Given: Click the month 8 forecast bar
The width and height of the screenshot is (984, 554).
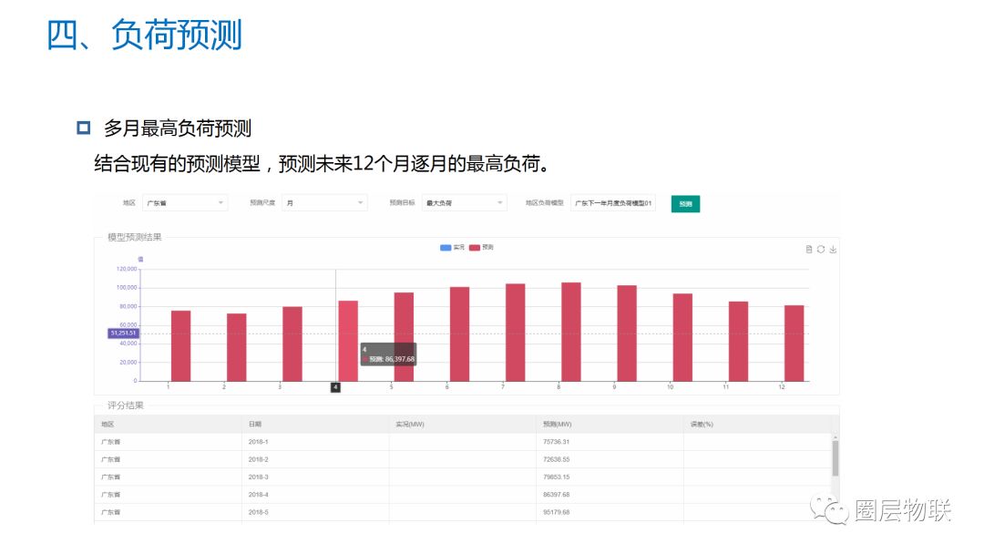Looking at the screenshot, I should point(571,332).
